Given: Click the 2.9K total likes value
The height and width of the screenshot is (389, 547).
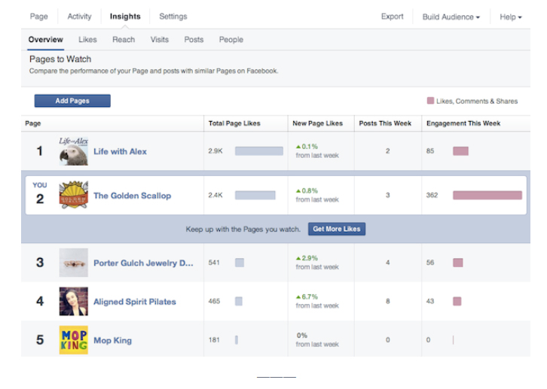Looking at the screenshot, I should tap(215, 150).
